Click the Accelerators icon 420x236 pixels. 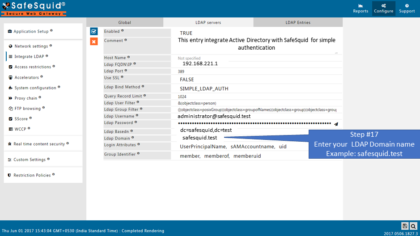coord(10,77)
